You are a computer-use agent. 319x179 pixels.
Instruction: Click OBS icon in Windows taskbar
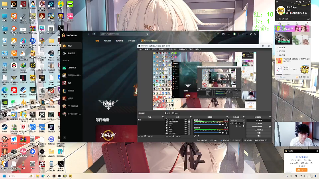tap(59, 176)
